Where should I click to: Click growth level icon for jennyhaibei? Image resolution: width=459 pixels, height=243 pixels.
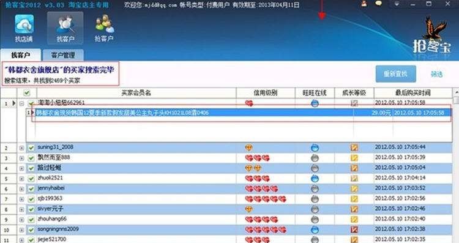point(354,189)
